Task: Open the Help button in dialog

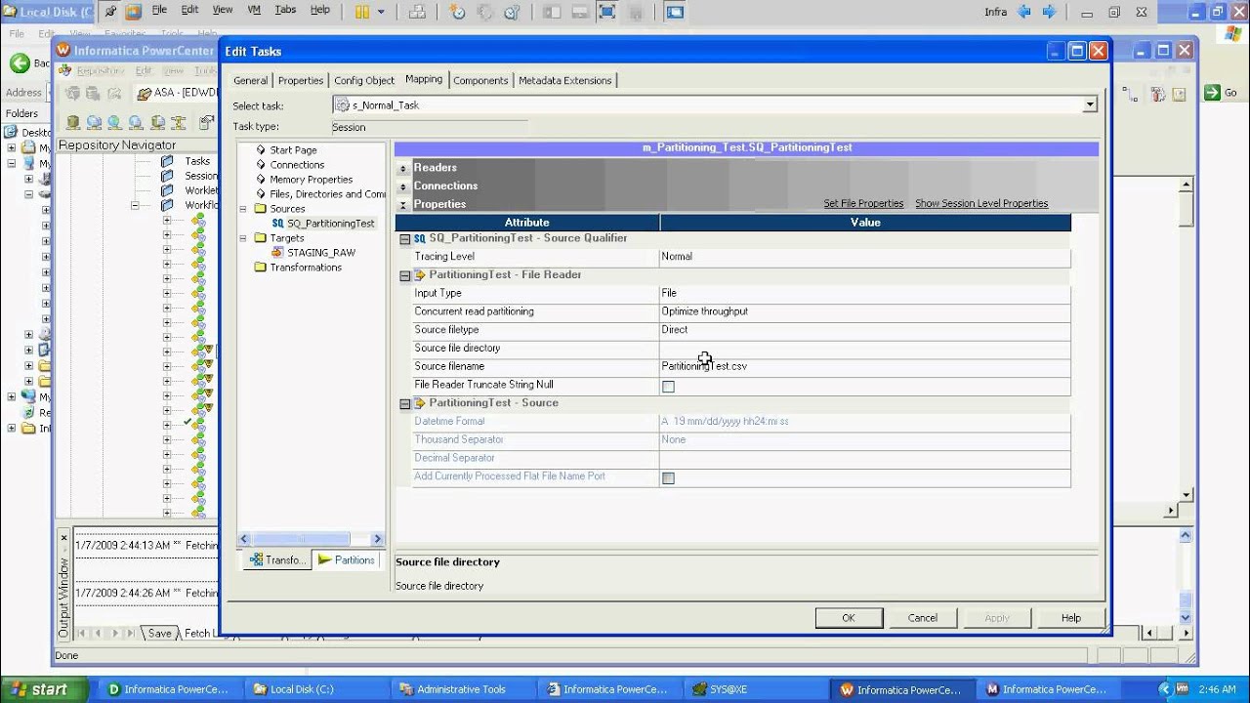Action: coord(1071,617)
